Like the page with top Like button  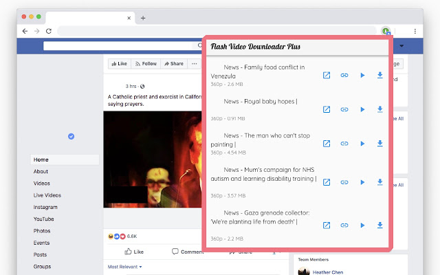pos(119,64)
